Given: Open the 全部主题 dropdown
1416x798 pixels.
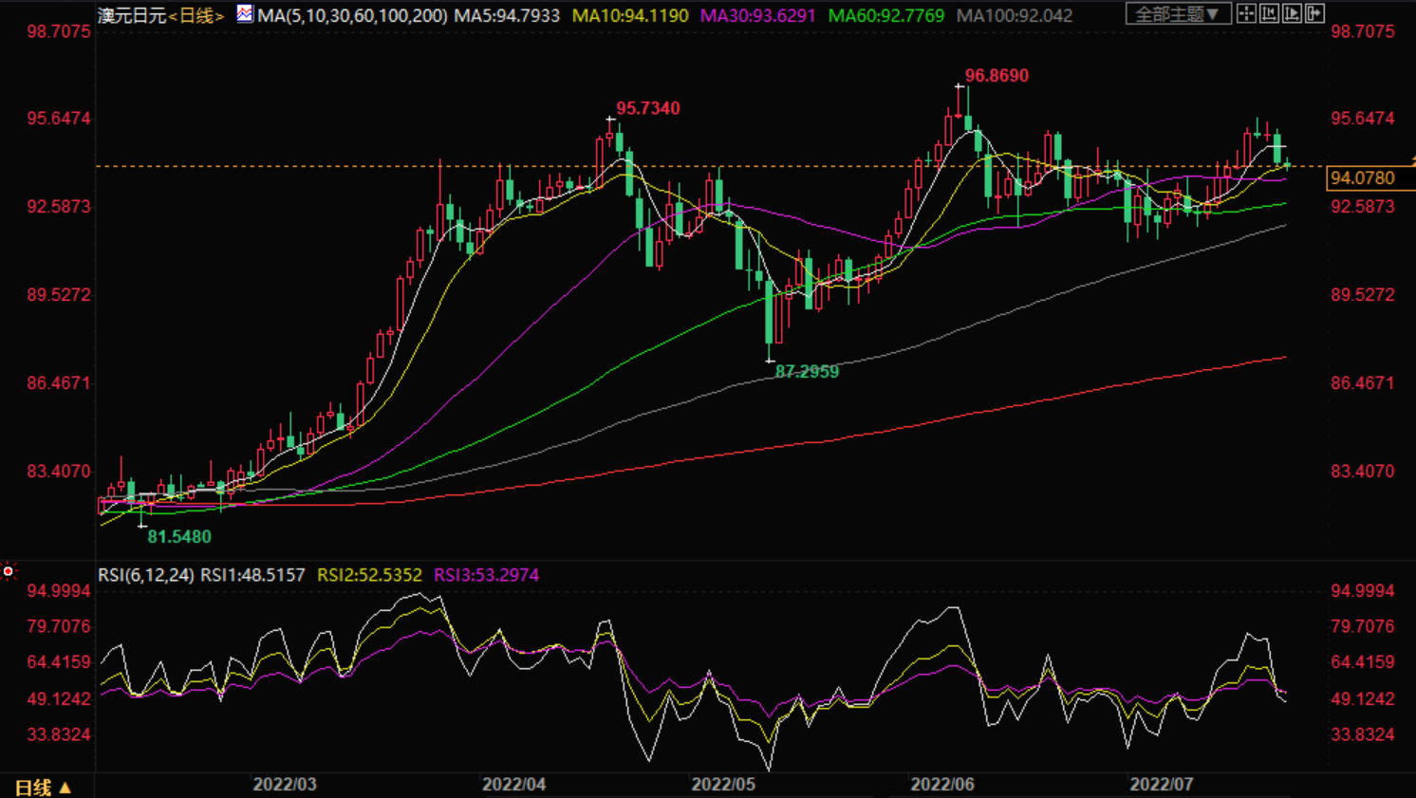Looking at the screenshot, I should 1178,14.
